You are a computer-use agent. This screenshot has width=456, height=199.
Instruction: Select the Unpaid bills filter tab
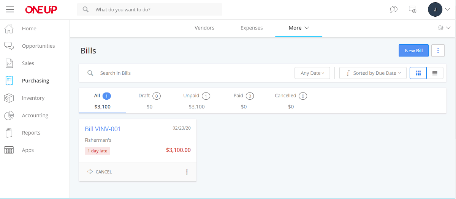197,101
